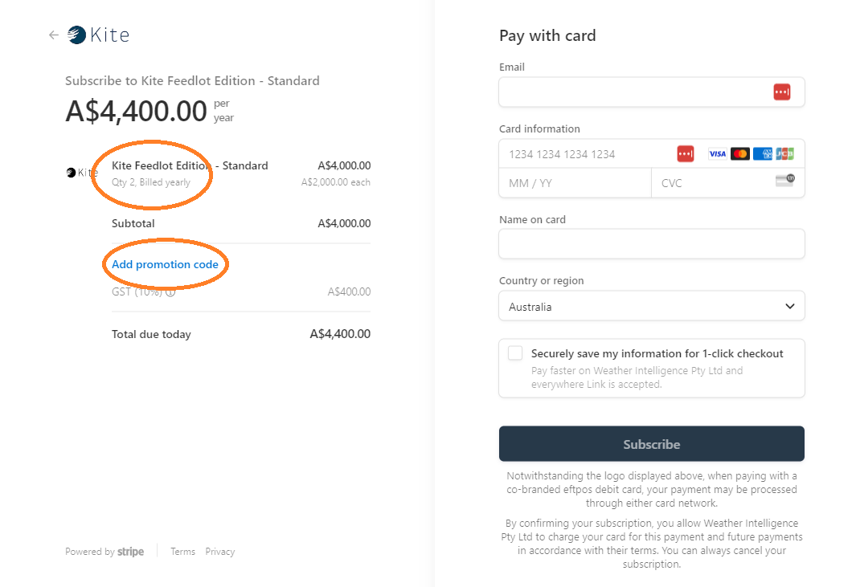Image resolution: width=856 pixels, height=587 pixels.
Task: Click the card number input field
Action: tap(587, 153)
